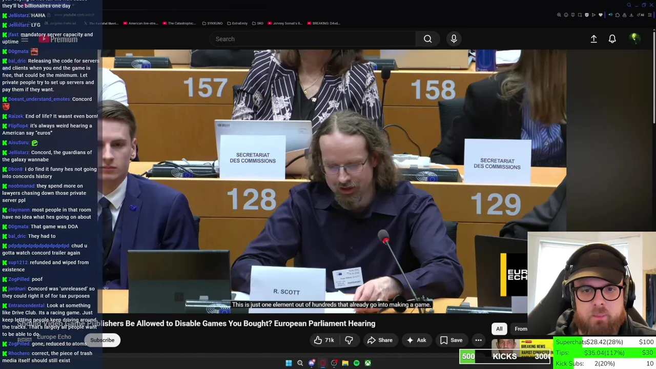Viewport: 656px width, 369px height.
Task: Like the video with thumbs-up 71k
Action: click(324, 340)
